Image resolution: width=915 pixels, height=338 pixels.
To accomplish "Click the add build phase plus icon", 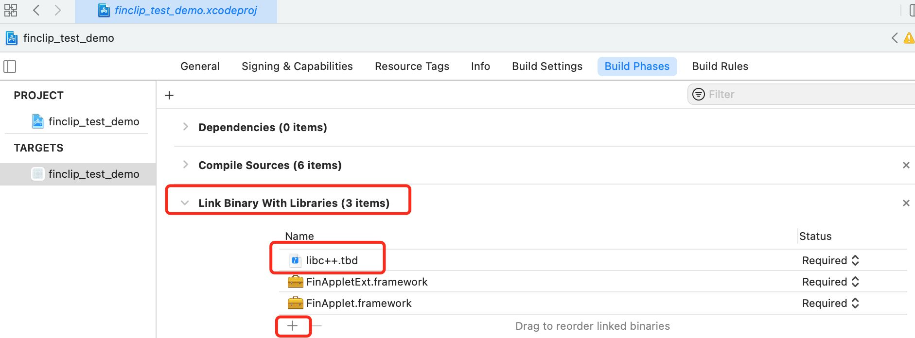I will click(169, 95).
